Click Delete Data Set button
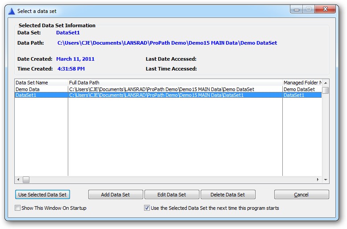347x229 pixels. click(228, 195)
